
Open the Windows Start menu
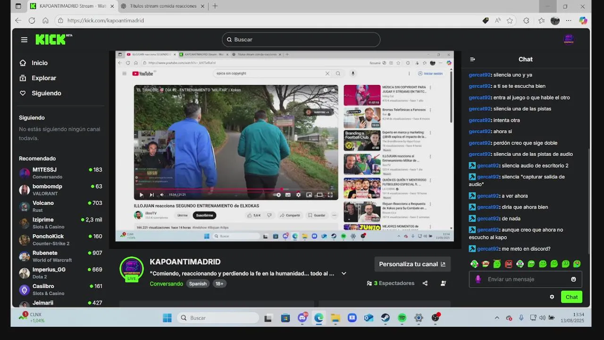(167, 318)
